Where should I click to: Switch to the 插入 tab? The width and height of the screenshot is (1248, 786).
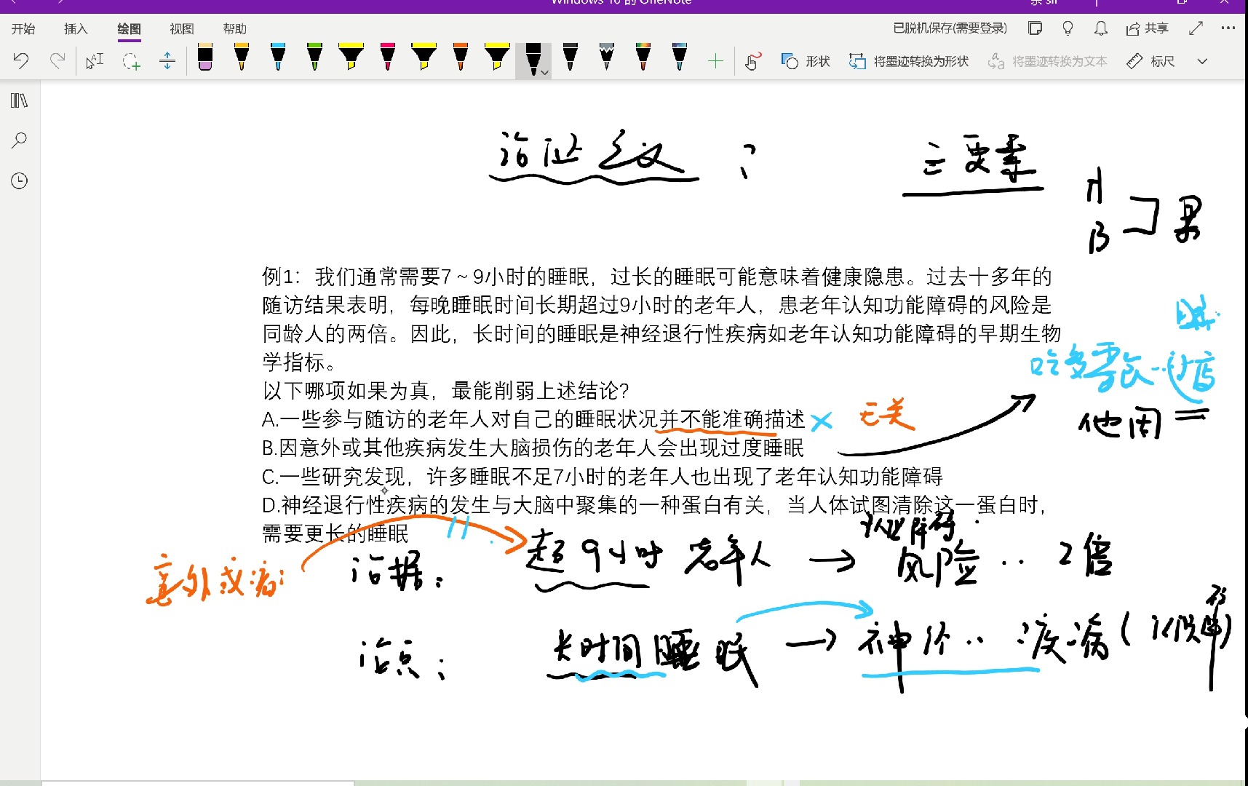[76, 28]
